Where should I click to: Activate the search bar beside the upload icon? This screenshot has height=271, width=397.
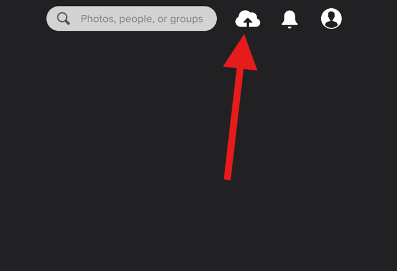132,18
